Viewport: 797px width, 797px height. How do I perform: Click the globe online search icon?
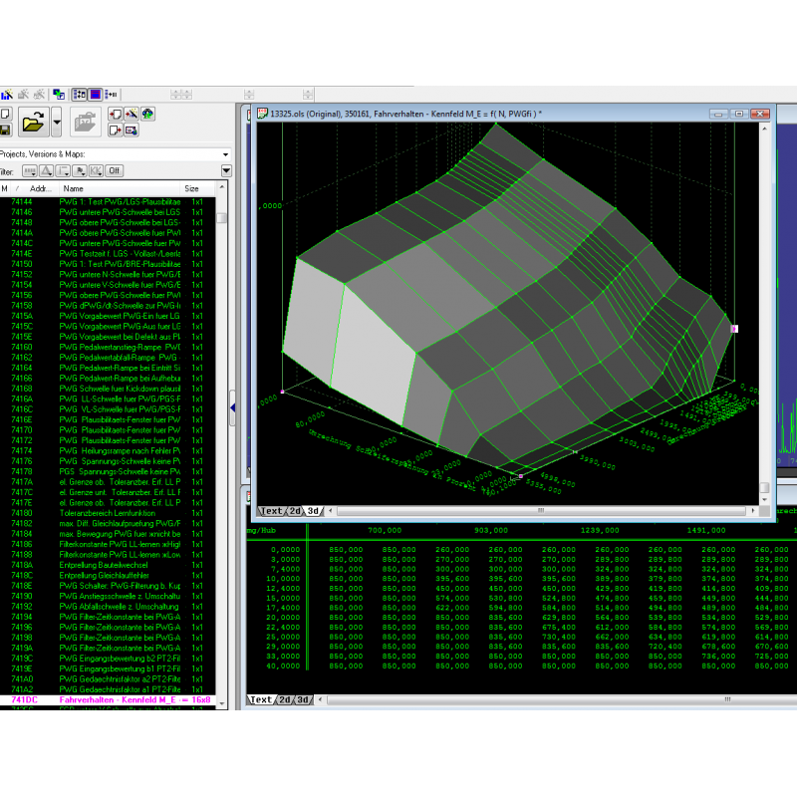[147, 114]
